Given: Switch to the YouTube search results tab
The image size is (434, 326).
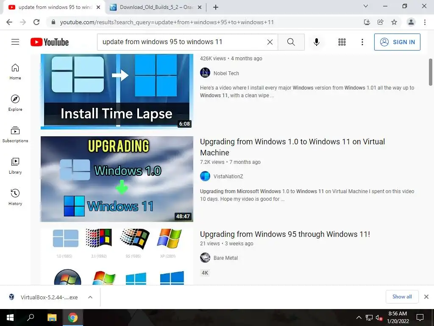Looking at the screenshot, I should coord(54,7).
